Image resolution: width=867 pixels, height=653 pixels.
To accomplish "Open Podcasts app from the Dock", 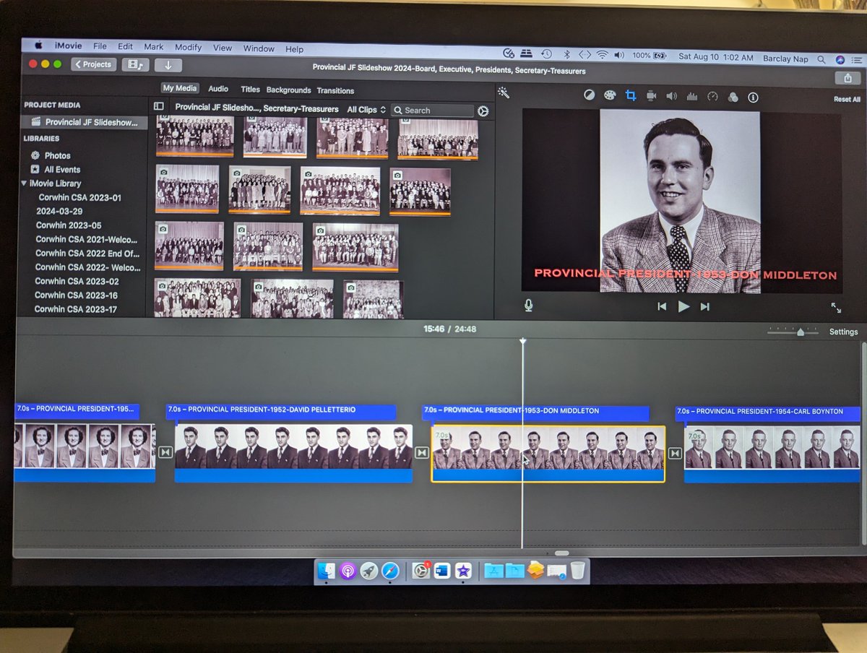I will click(348, 571).
